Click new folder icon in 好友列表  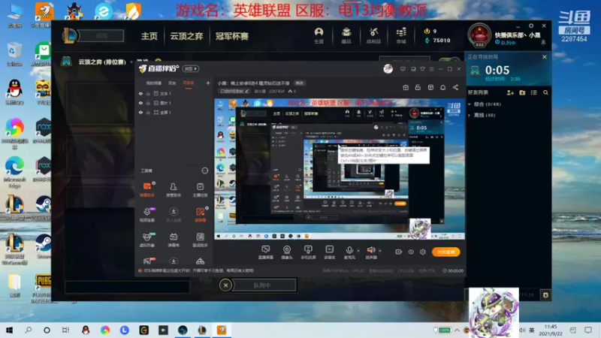522,92
